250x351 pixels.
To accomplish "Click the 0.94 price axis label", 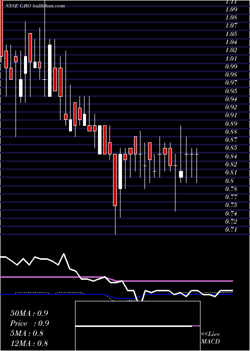I will coord(231,99).
